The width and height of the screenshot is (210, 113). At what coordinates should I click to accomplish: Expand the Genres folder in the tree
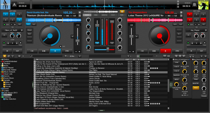(1, 76)
